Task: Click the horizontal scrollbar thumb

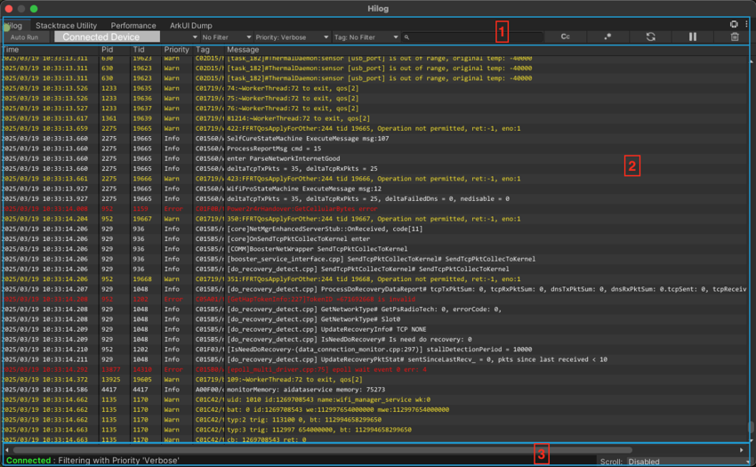Action: click(320, 450)
